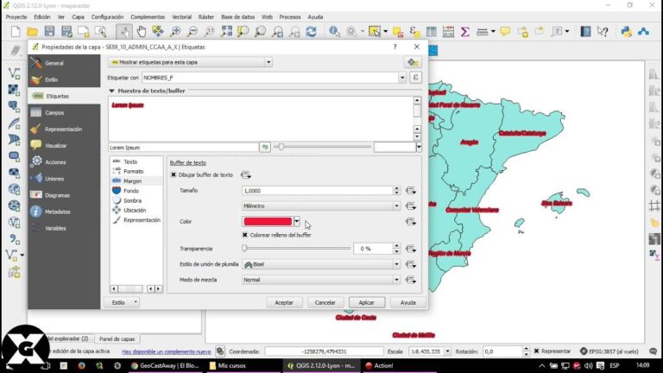The image size is (663, 373).
Task: Open the color swatch dropdown arrow
Action: point(297,221)
